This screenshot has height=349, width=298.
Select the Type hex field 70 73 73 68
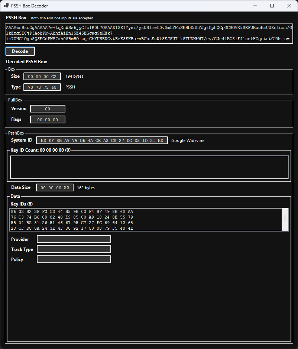point(42,87)
